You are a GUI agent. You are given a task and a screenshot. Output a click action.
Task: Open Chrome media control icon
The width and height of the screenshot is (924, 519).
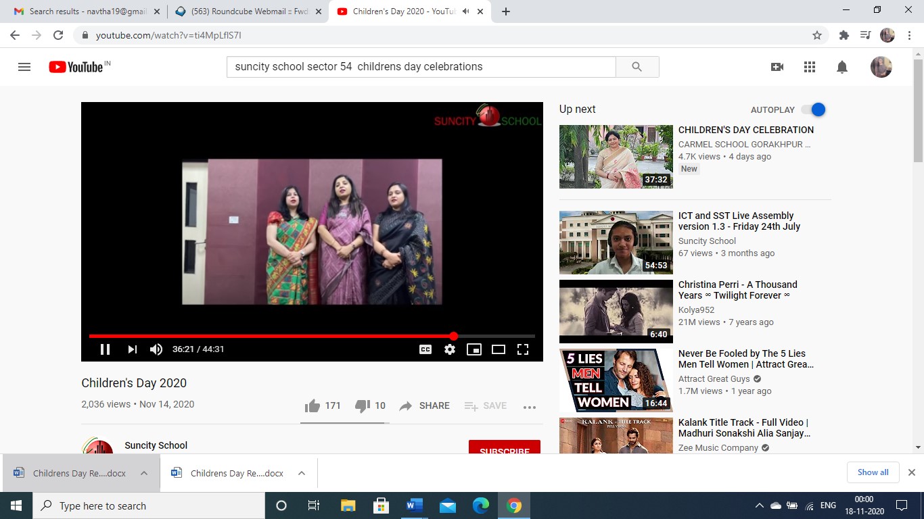865,35
